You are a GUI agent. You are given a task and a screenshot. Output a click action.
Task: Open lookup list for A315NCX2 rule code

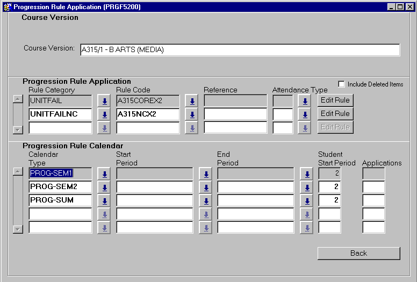pyautogui.click(x=192, y=114)
